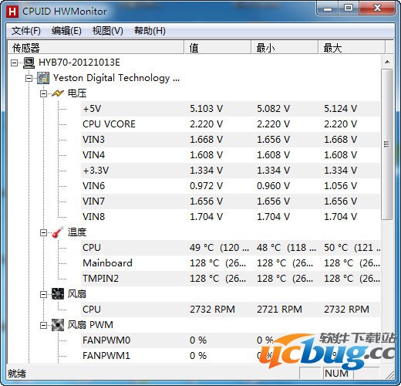Select the TMPIN2 temperature row
Image resolution: width=401 pixels, height=386 pixels.
[231, 279]
